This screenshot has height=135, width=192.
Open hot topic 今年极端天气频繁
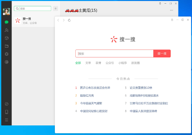click(91, 103)
